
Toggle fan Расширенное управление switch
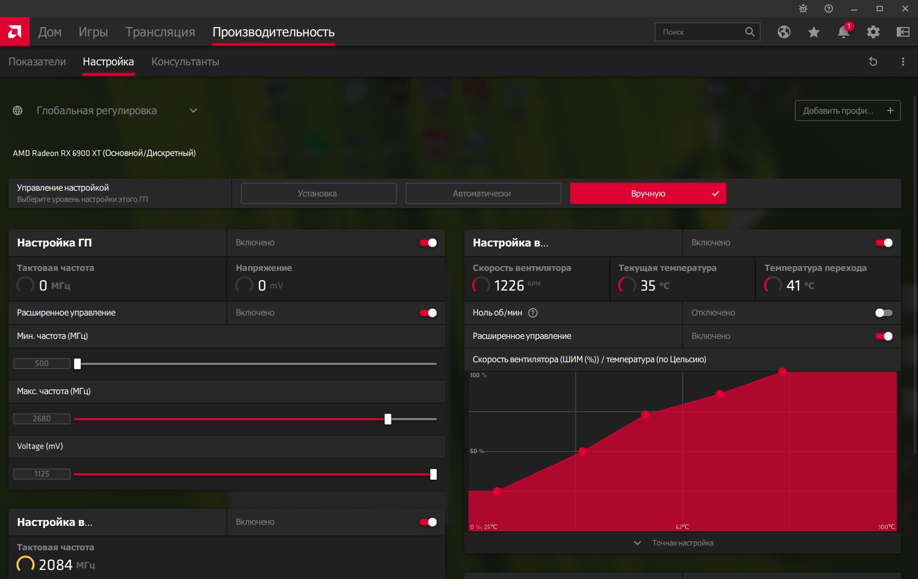884,336
